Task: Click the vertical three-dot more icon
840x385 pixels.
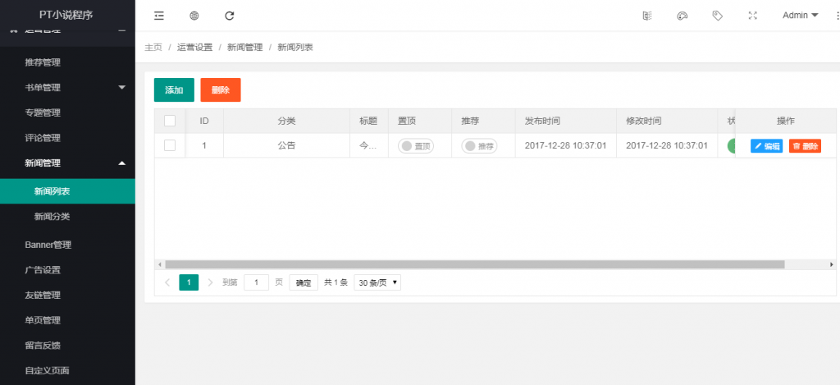Action: click(x=831, y=16)
